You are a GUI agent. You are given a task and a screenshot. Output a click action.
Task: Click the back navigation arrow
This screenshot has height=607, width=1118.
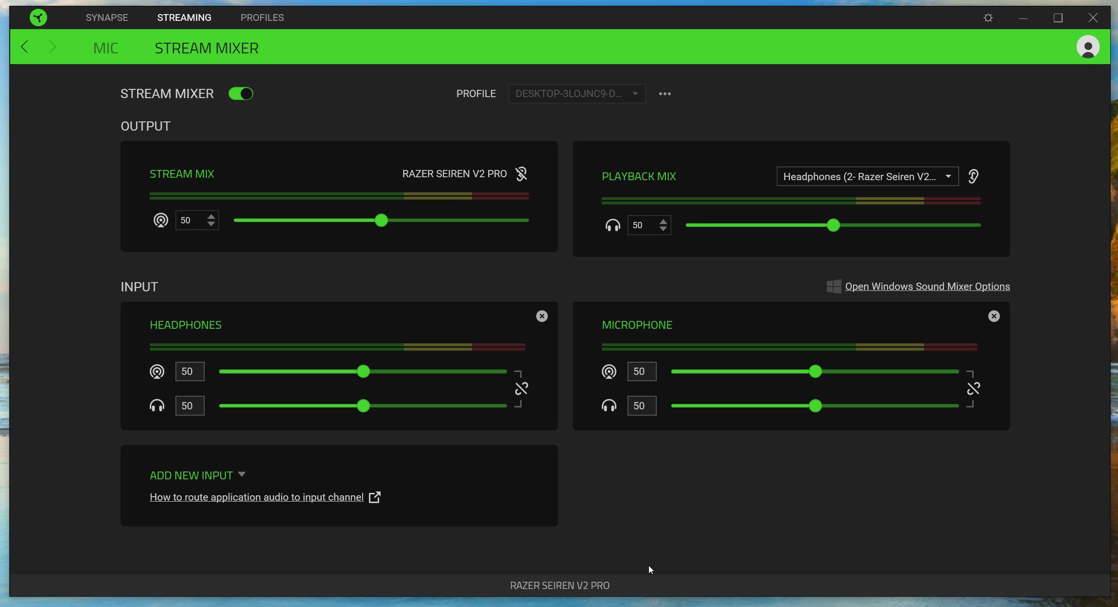tap(25, 47)
